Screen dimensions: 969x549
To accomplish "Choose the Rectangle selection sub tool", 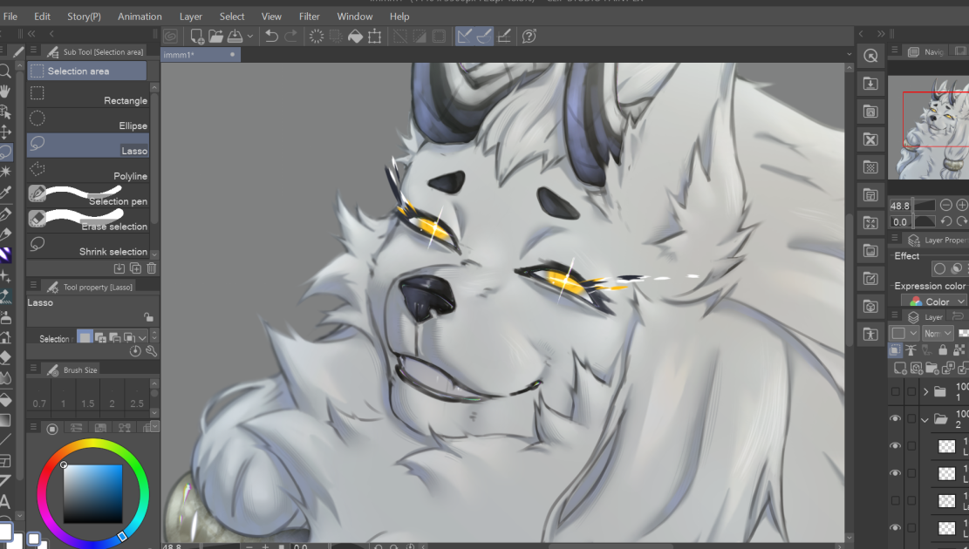I will (x=88, y=94).
